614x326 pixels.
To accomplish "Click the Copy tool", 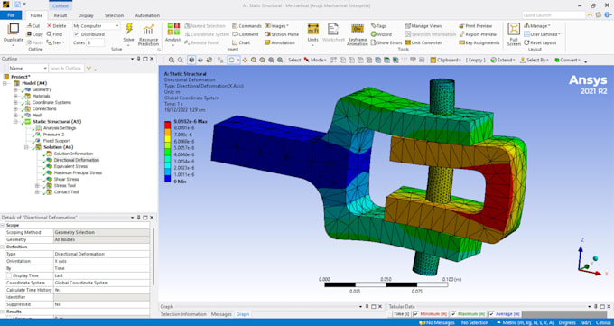I will click(x=34, y=34).
